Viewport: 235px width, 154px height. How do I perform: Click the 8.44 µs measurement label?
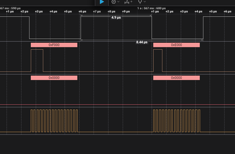[x=142, y=42]
